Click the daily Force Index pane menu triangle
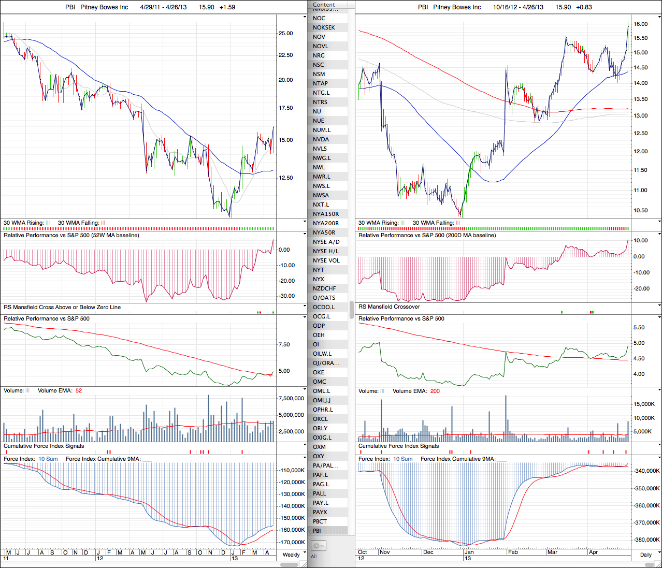Image resolution: width=662 pixels, height=568 pixels. (659, 459)
